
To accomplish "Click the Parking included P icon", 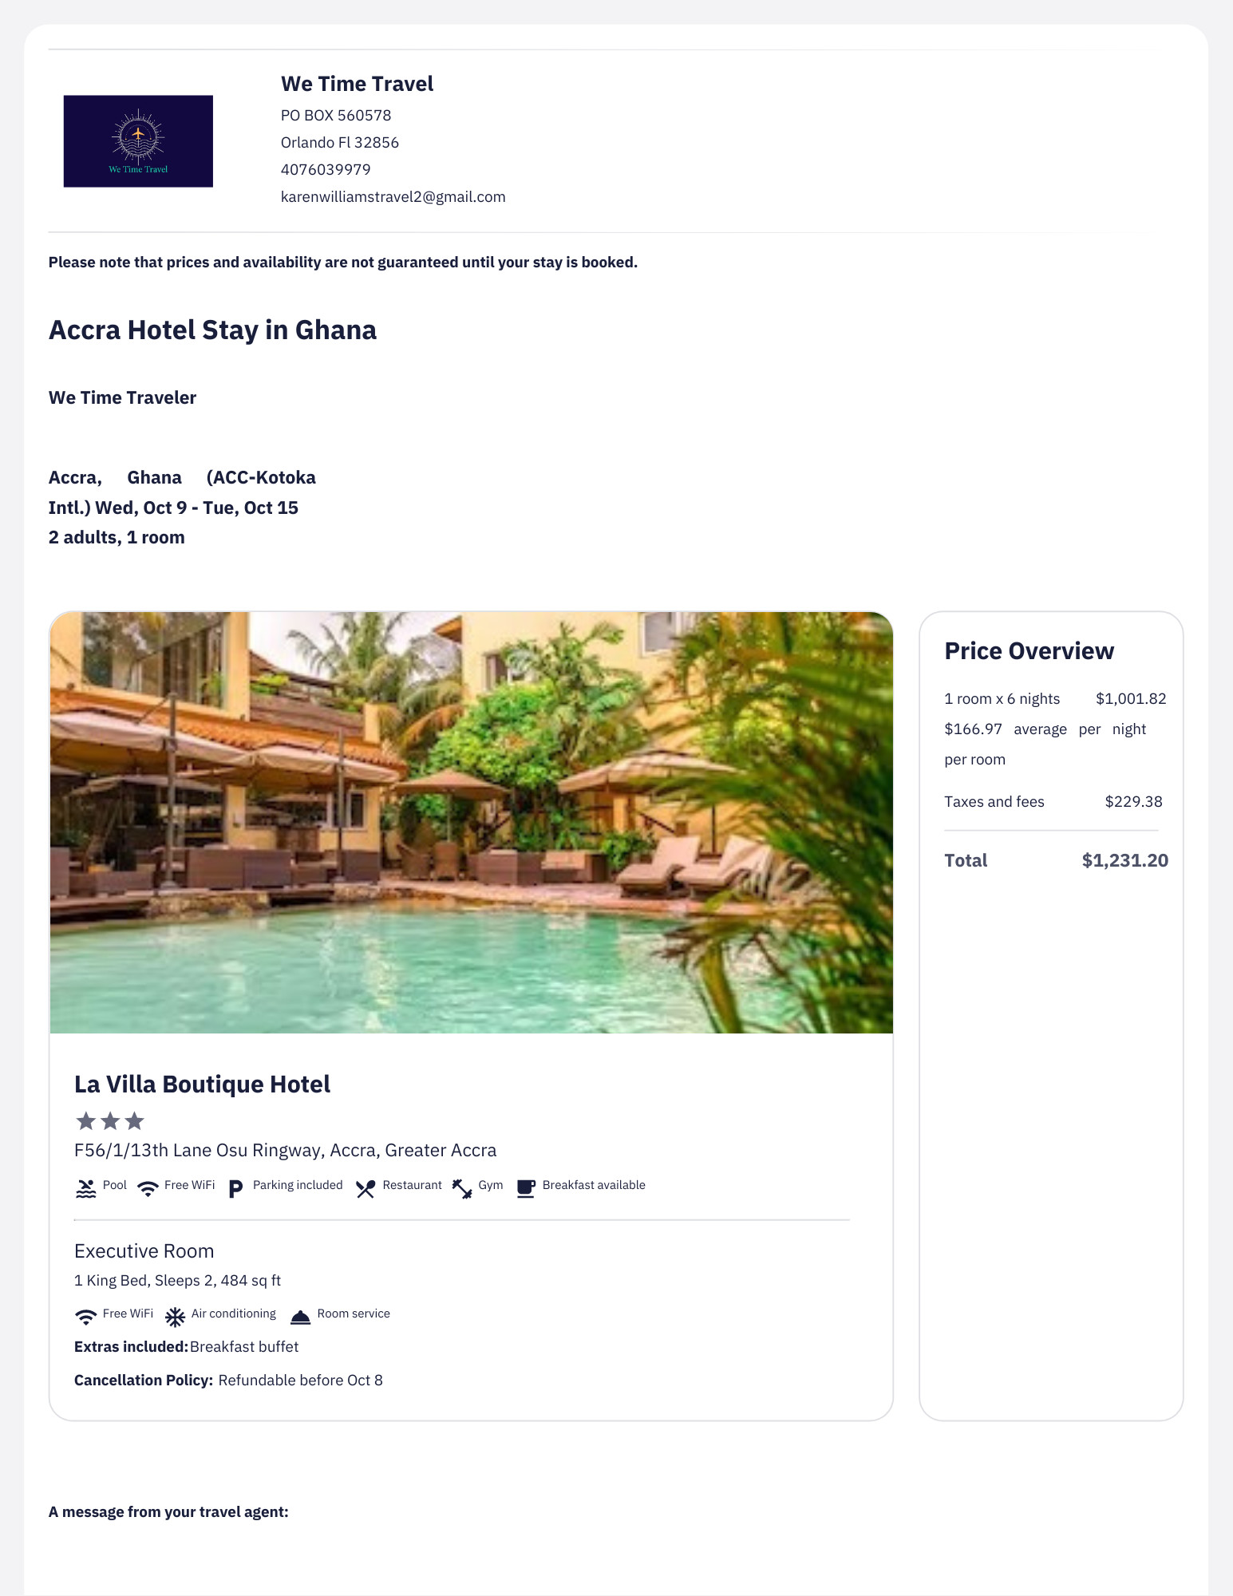I will (235, 1189).
